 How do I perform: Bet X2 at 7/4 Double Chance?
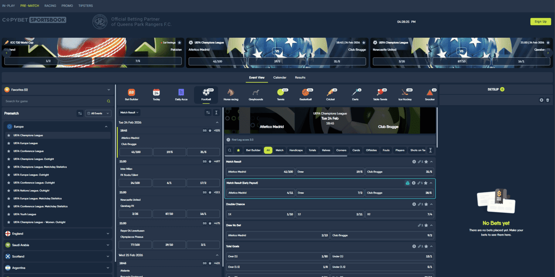[400, 214]
